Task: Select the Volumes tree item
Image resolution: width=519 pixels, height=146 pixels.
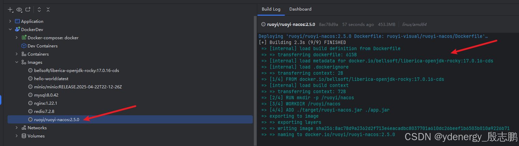Action: tap(36, 136)
